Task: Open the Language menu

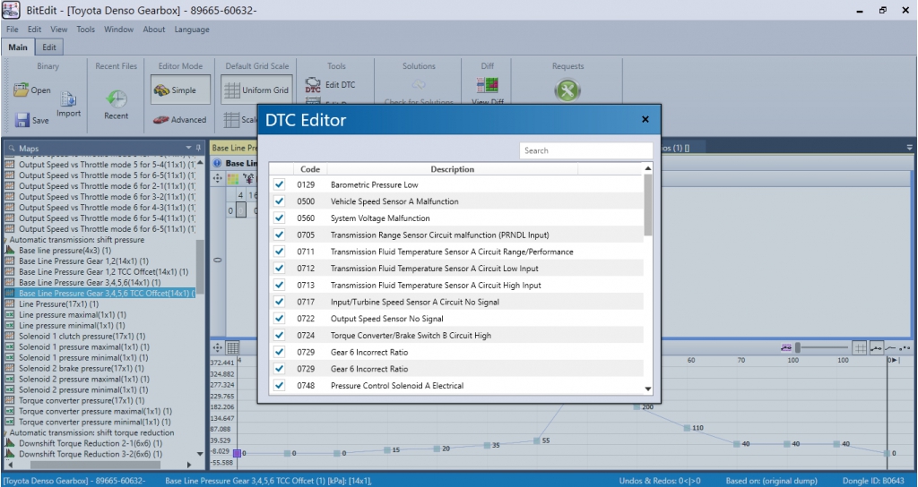Action: [192, 30]
